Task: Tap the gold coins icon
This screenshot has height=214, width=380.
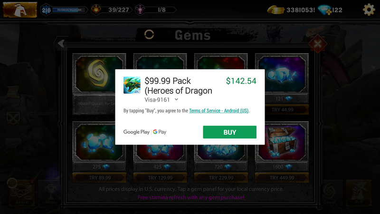Action: click(275, 10)
